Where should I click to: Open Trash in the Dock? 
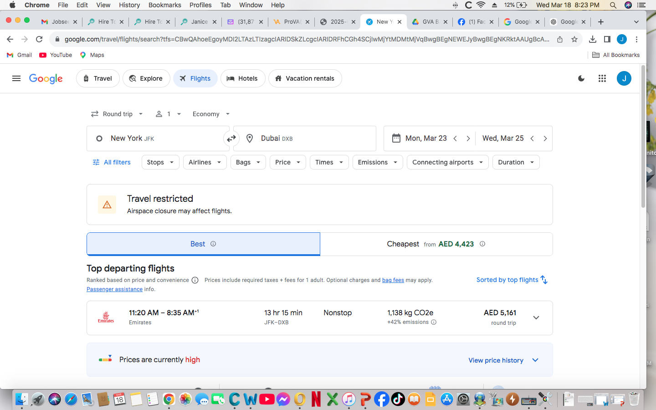[634, 400]
